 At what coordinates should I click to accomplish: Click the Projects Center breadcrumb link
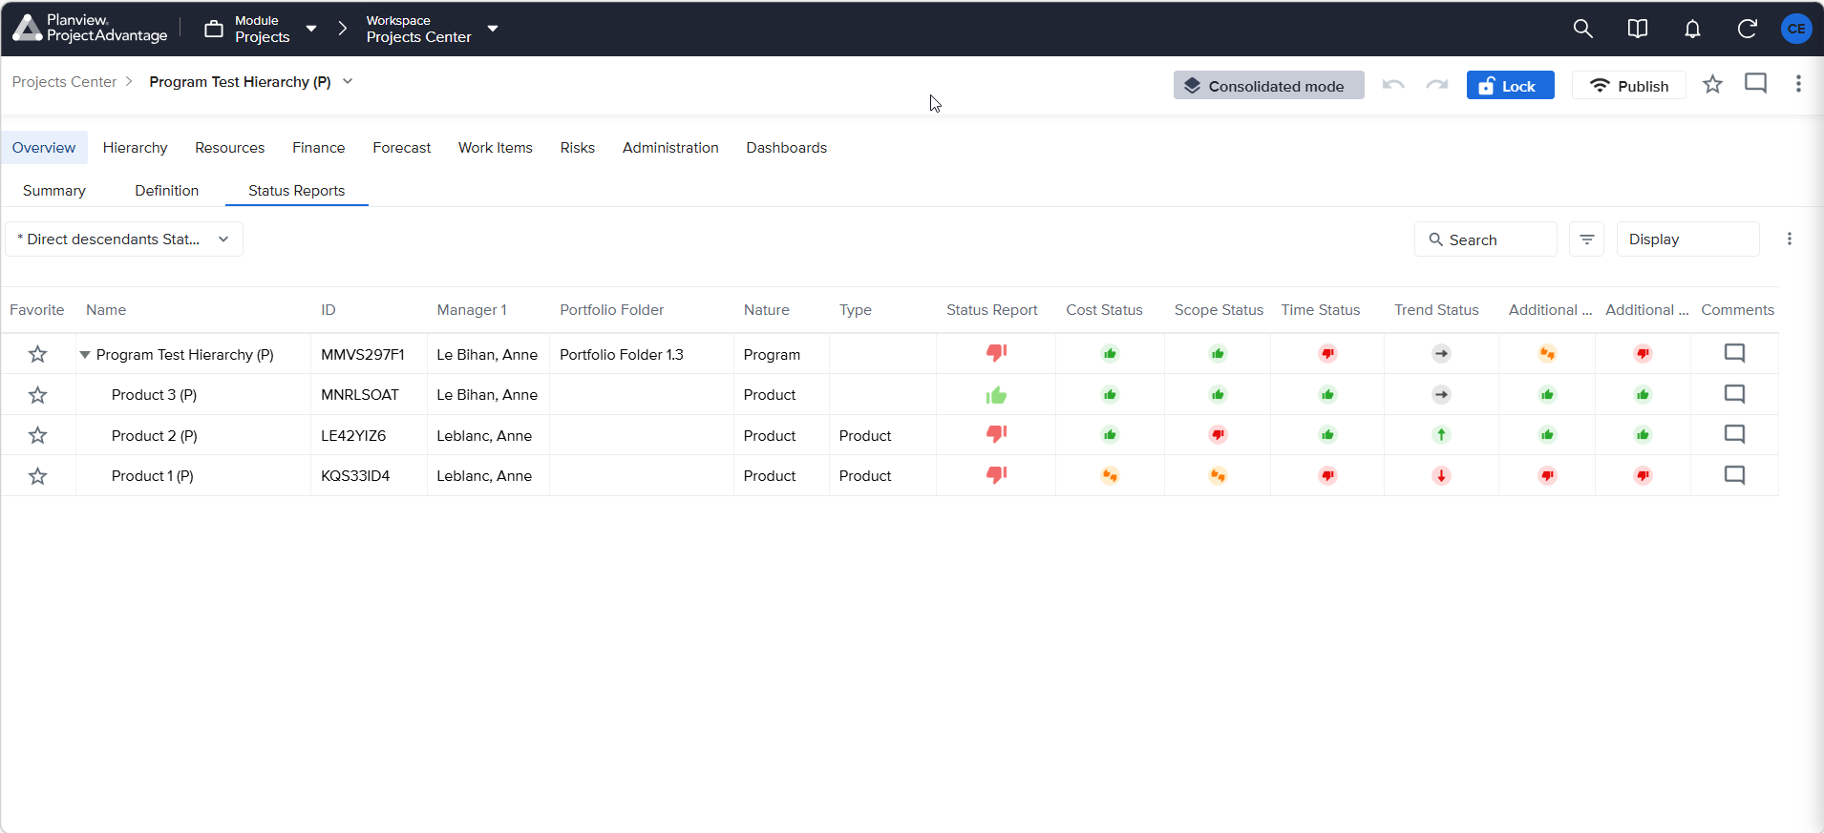coord(64,82)
